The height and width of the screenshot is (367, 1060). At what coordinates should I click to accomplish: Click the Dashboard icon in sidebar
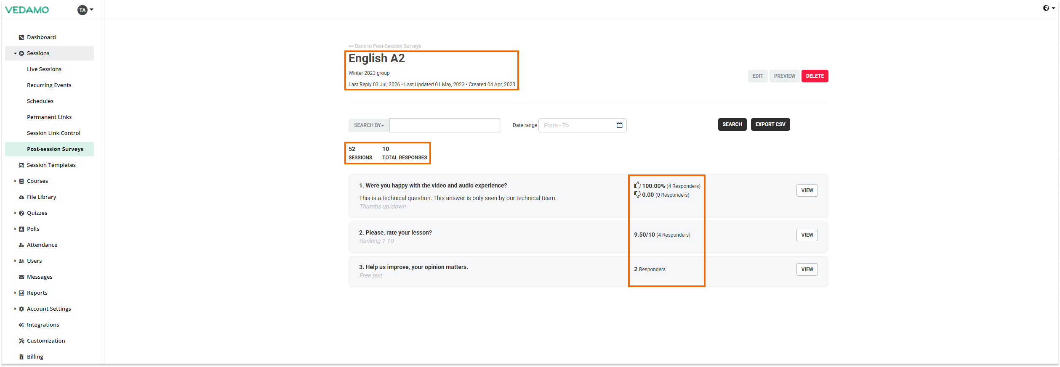(21, 37)
